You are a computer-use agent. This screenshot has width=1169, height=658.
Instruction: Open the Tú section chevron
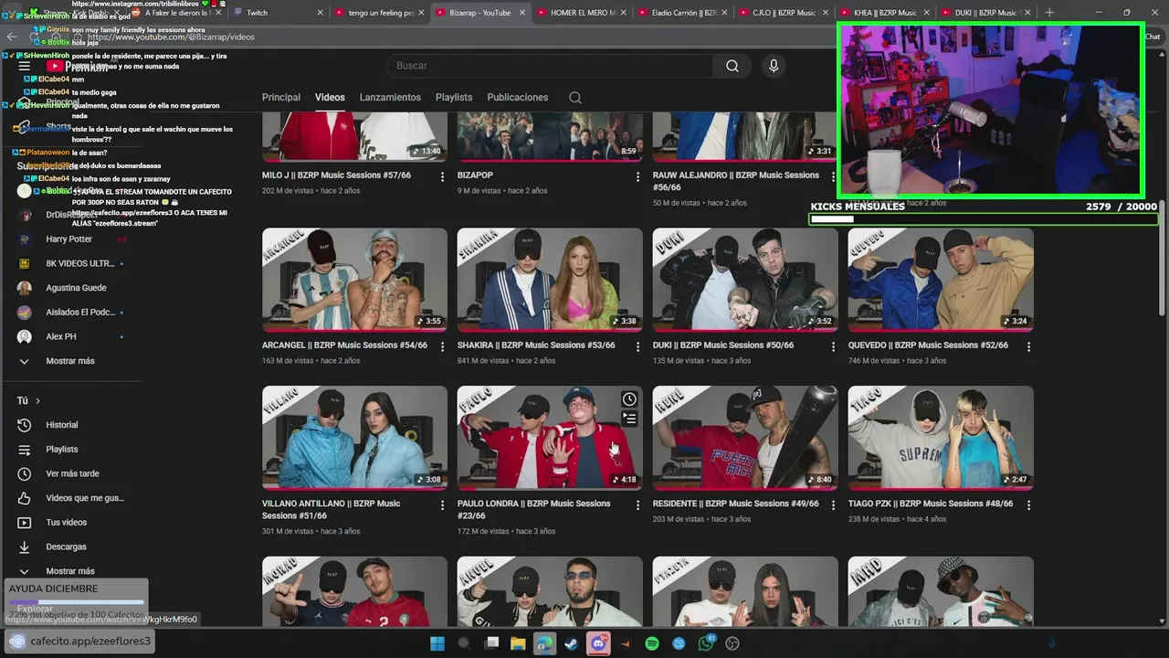[37, 401]
